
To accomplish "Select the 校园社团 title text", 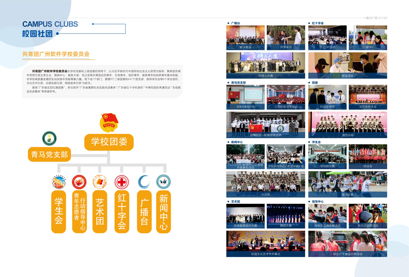I will point(37,34).
